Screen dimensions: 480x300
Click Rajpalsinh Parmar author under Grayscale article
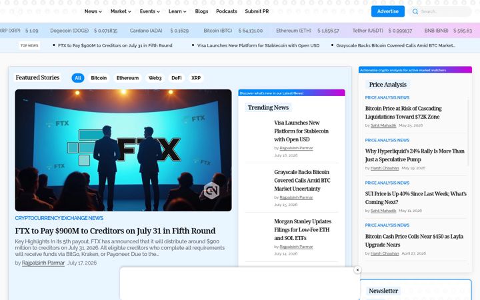296,197
